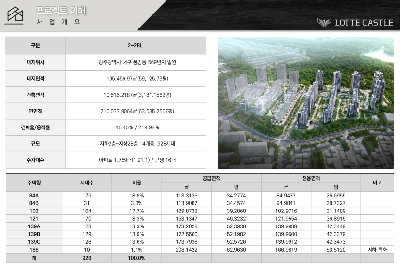Select the '139B' housing type cell

click(x=34, y=234)
